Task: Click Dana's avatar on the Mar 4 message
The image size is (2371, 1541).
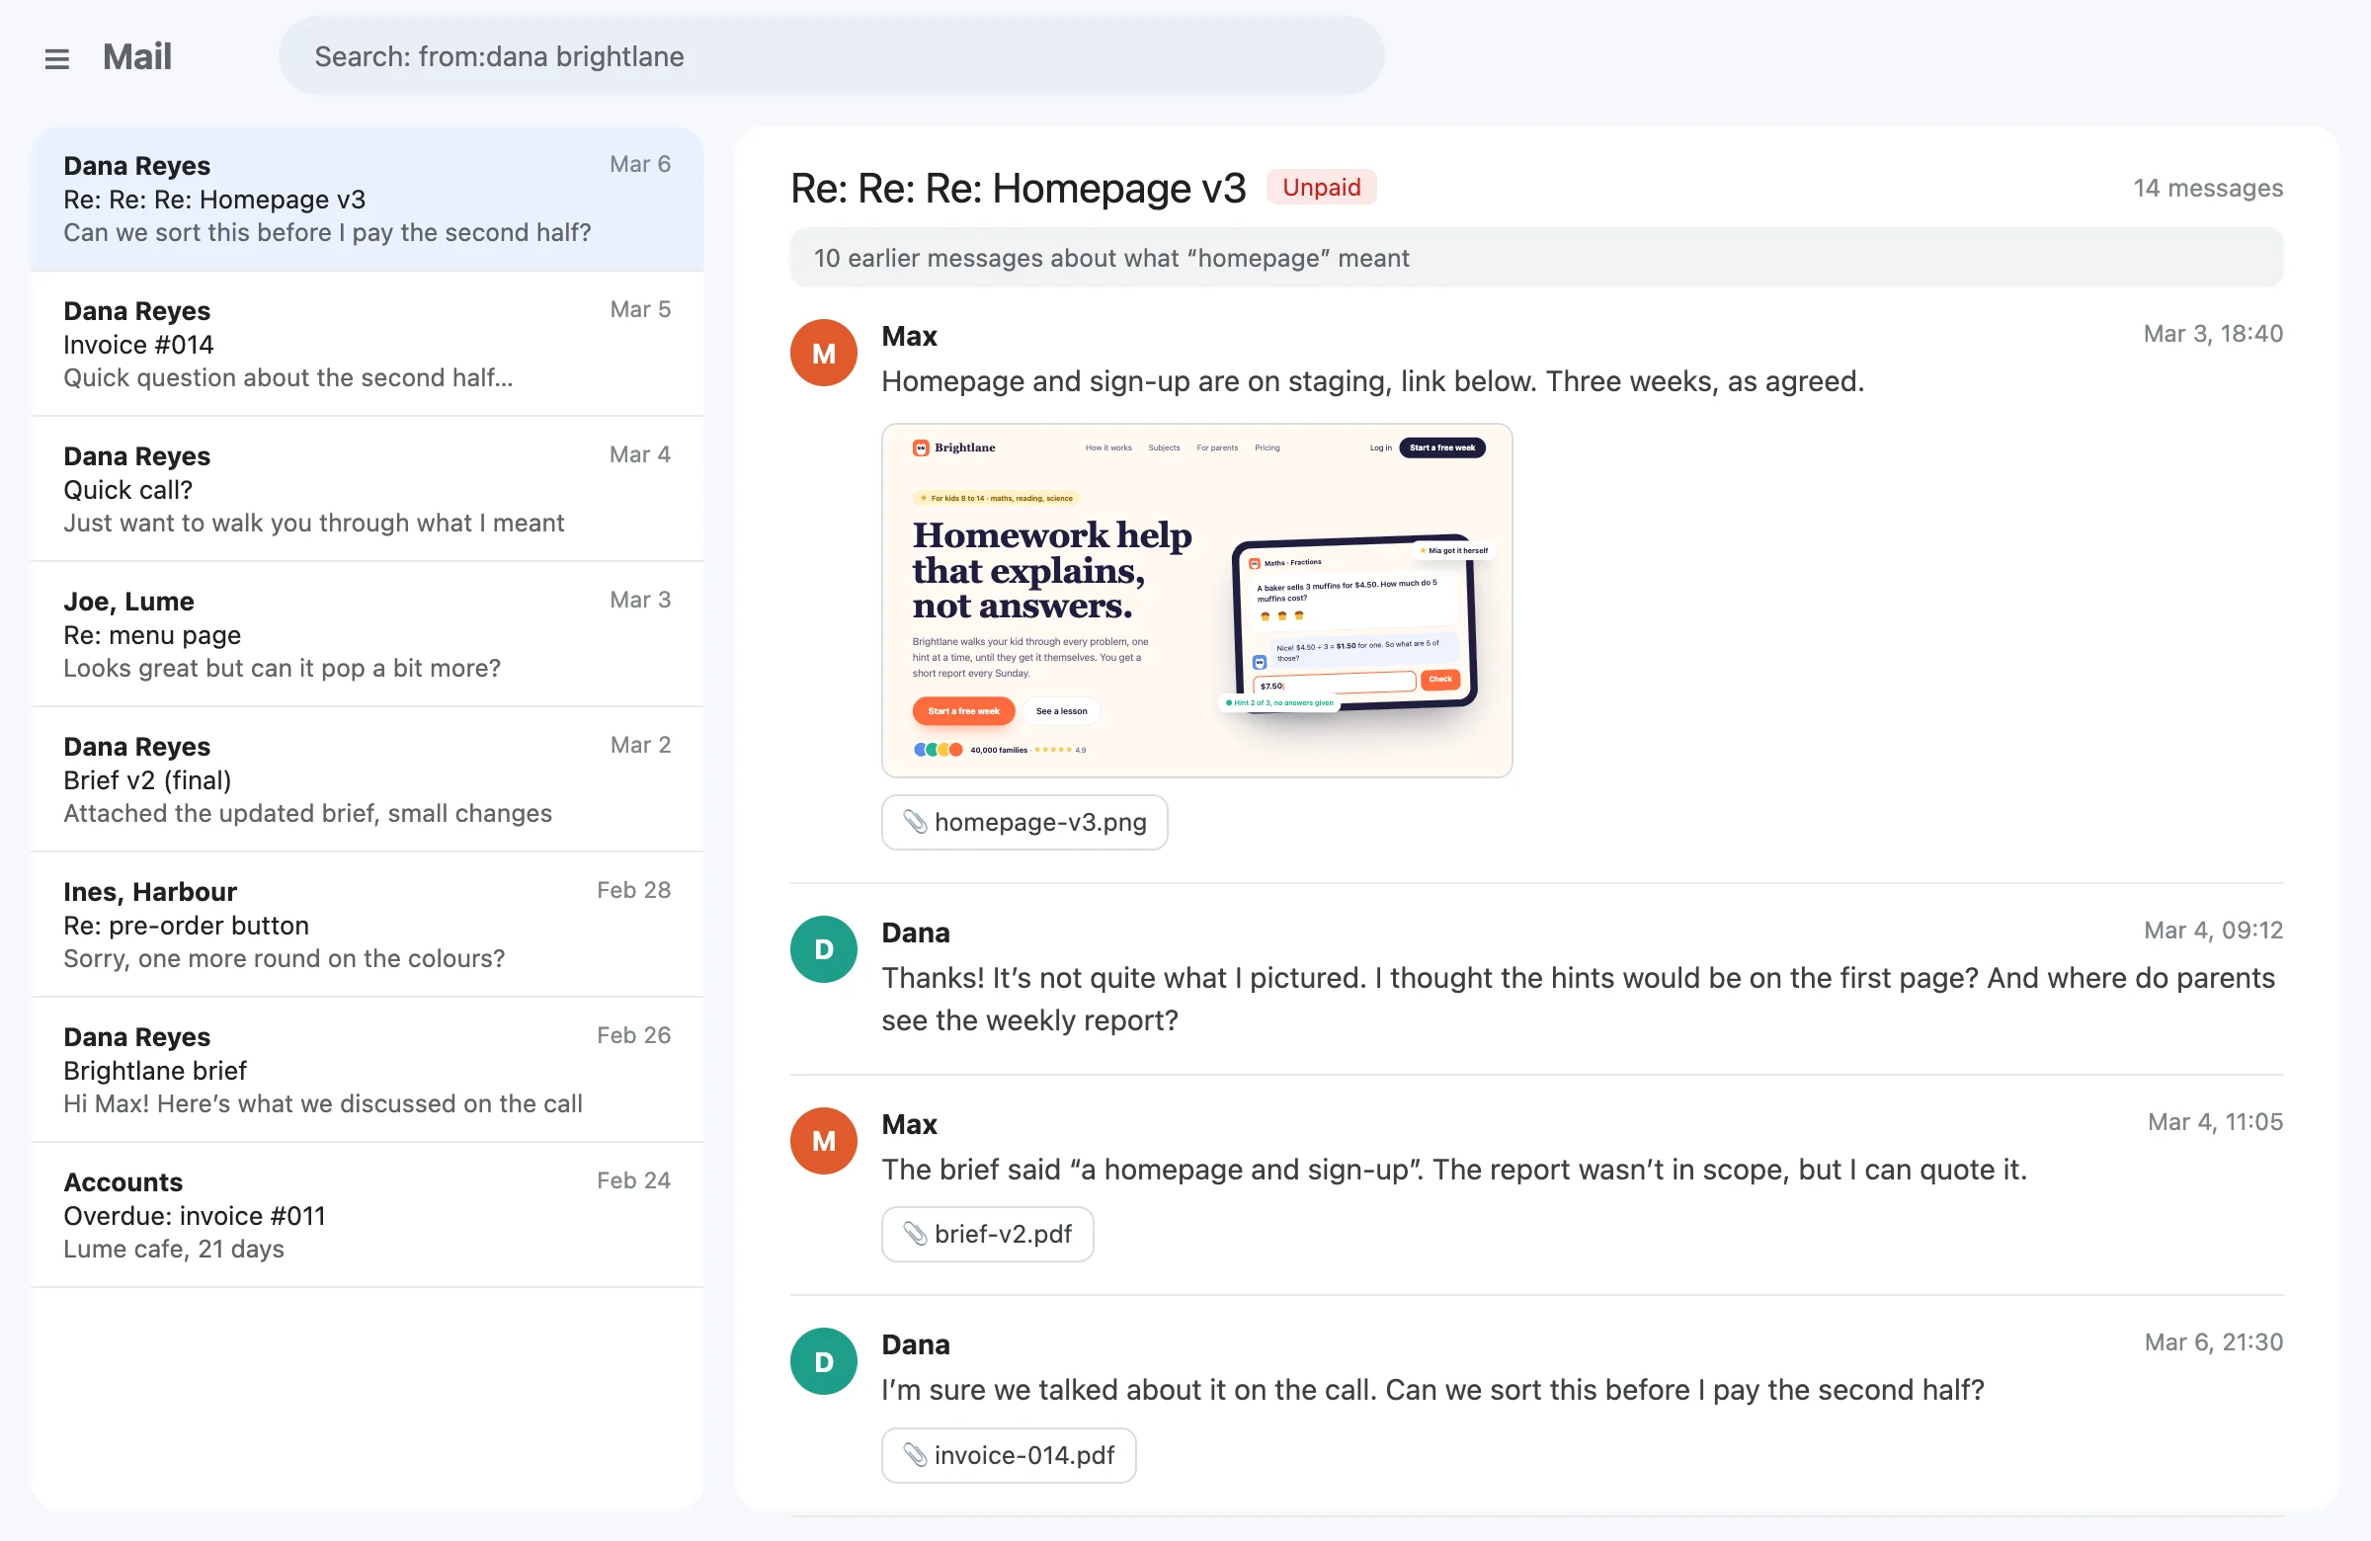Action: coord(824,949)
